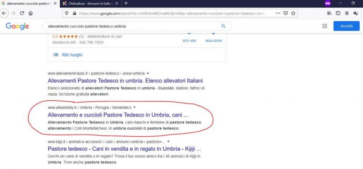
Task: Open the SITO WEB link
Action: 189,41
